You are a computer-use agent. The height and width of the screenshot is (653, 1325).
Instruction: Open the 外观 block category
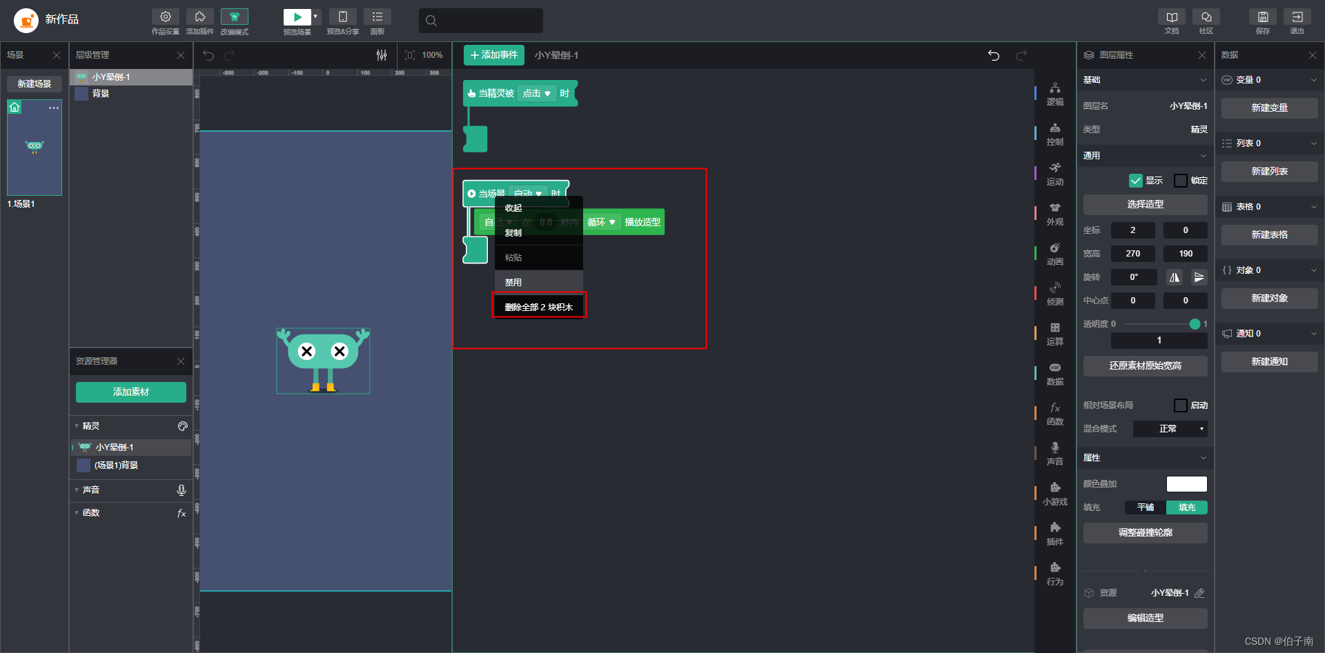(1054, 214)
